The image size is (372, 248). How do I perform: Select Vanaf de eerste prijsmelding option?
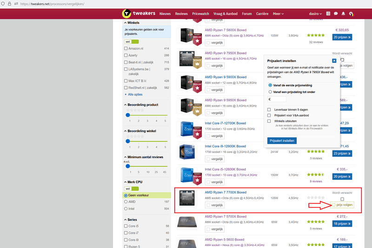pos(270,85)
